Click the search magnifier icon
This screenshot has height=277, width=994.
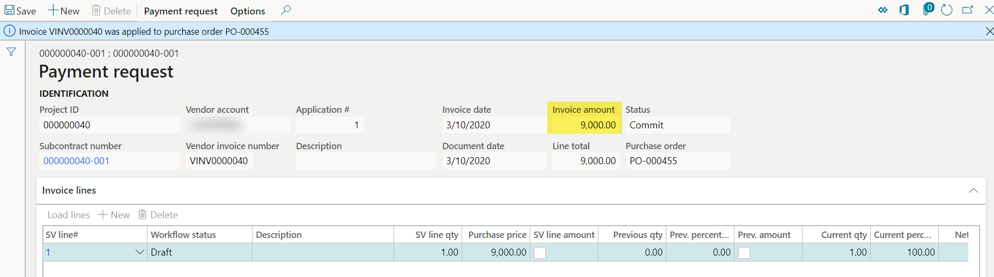point(286,10)
